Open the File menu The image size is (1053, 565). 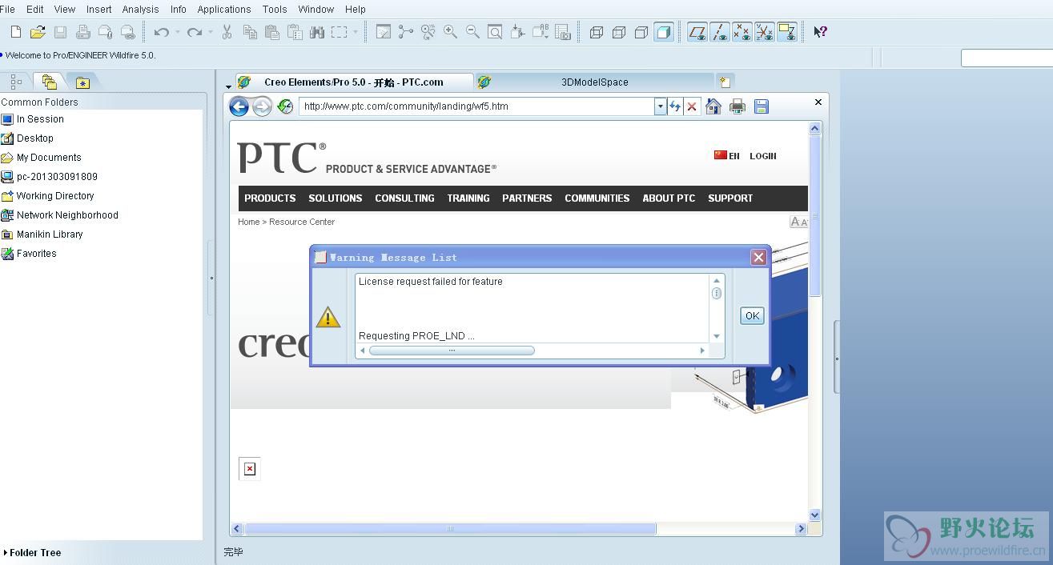(x=8, y=10)
